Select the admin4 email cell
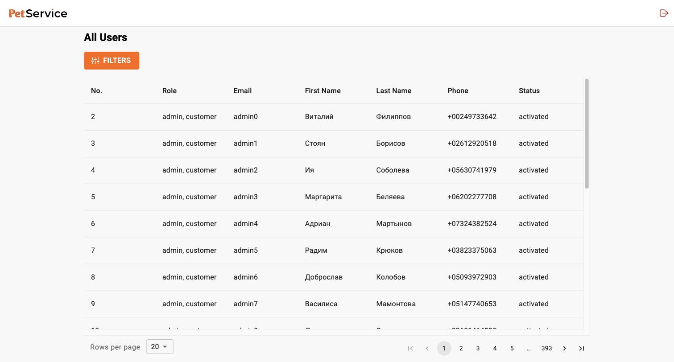 point(246,223)
